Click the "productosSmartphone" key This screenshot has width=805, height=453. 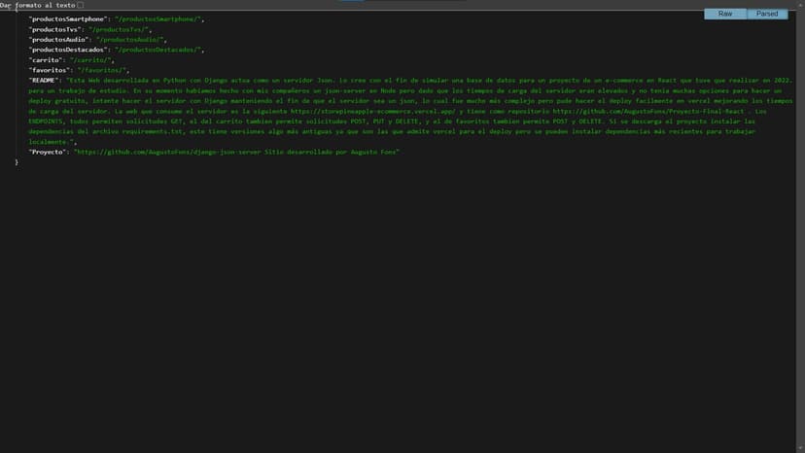coord(68,19)
